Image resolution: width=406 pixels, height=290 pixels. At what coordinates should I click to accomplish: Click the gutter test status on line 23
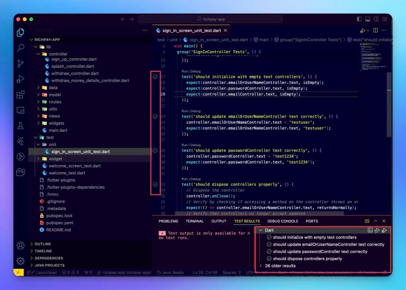155,116
